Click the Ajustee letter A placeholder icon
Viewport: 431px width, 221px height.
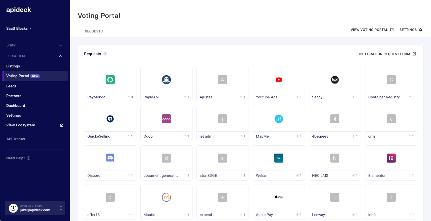(x=223, y=80)
